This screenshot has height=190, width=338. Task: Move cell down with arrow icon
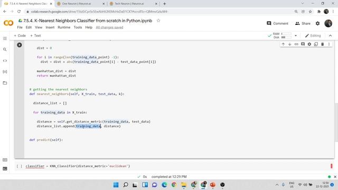(x=290, y=44)
